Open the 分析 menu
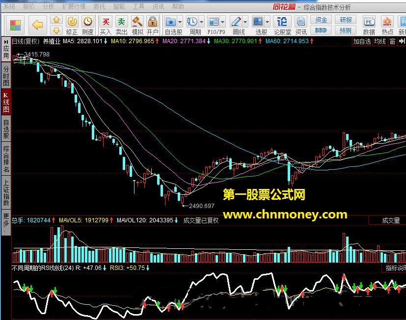The width and height of the screenshot is (406, 320). point(49,6)
